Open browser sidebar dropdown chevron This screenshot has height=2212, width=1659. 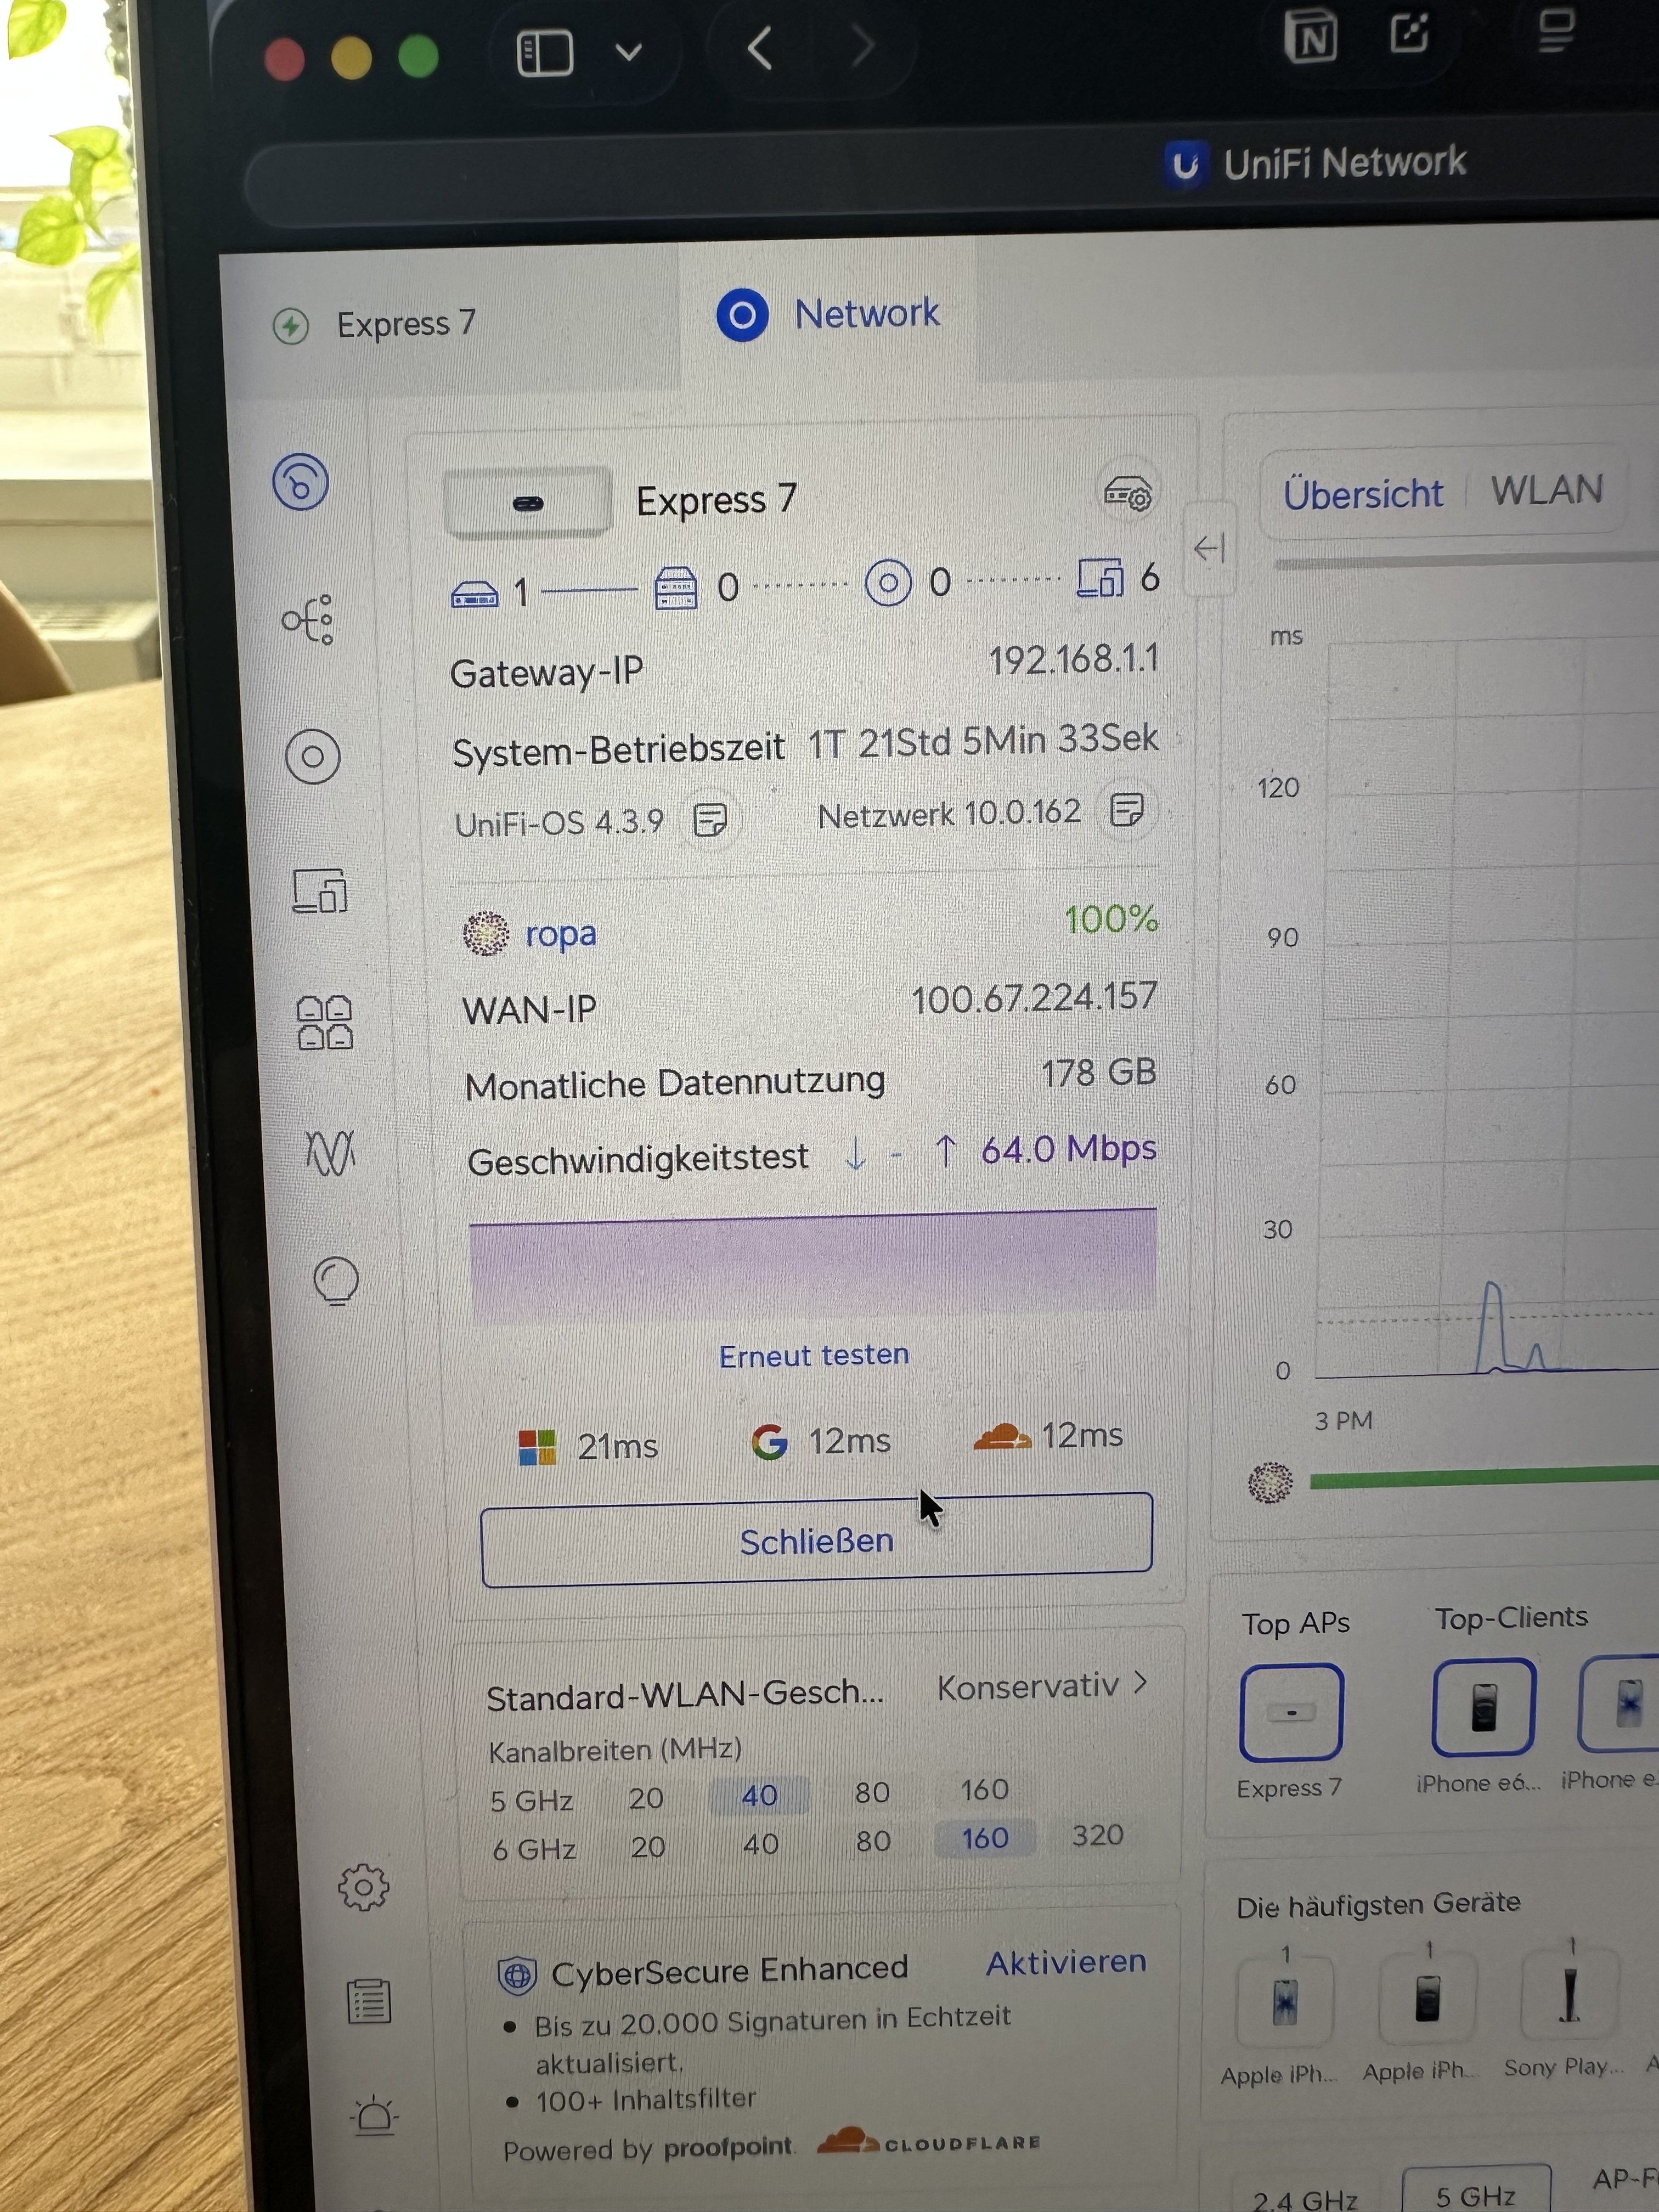[628, 51]
